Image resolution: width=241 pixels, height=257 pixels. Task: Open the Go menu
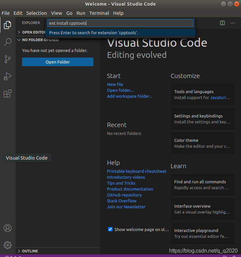69,13
